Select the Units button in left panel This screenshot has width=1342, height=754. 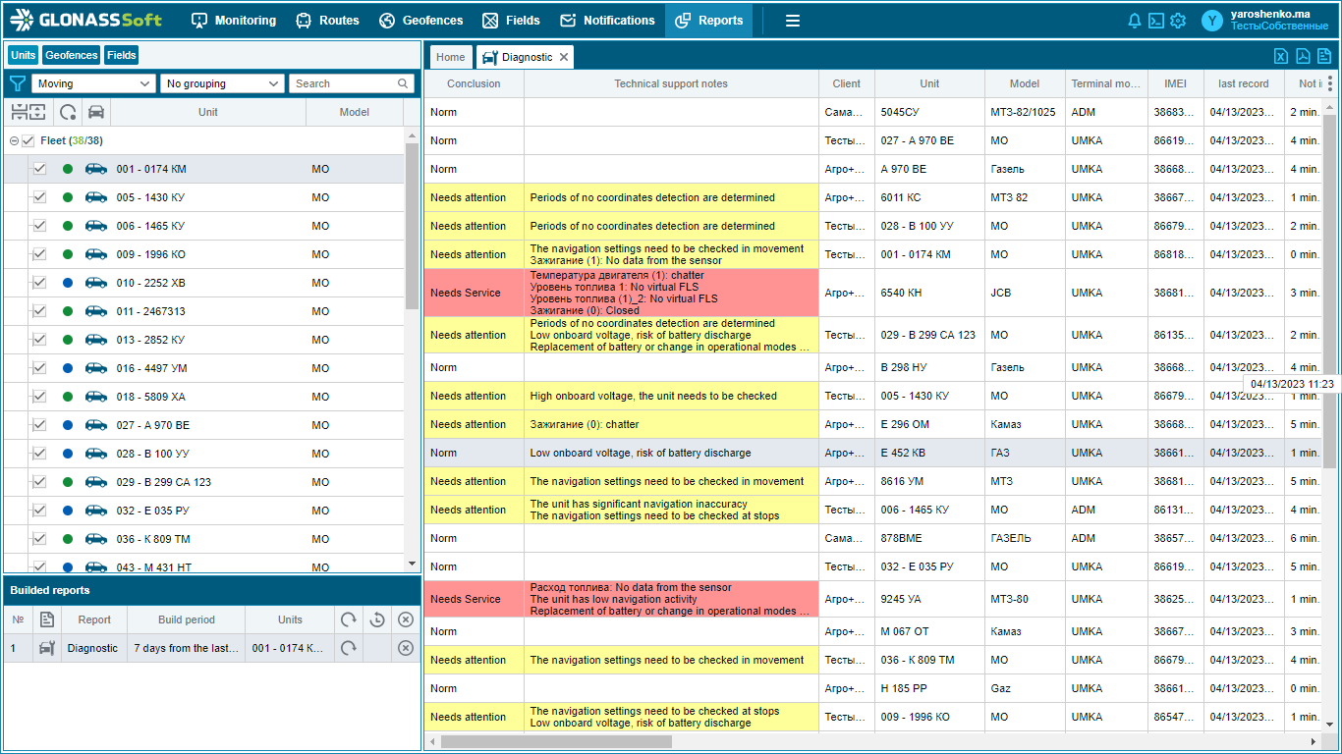coord(23,55)
